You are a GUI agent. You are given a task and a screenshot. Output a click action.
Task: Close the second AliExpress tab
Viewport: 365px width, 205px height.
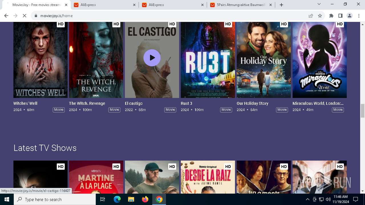(202, 5)
